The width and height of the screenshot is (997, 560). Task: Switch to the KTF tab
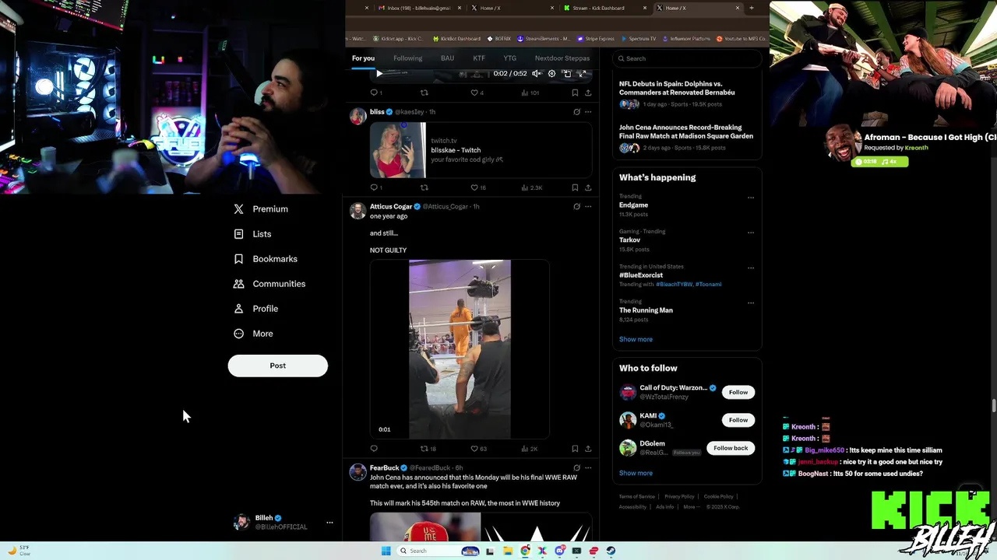479,58
